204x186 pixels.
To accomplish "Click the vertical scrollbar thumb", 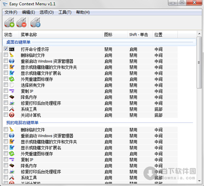I will (199, 62).
